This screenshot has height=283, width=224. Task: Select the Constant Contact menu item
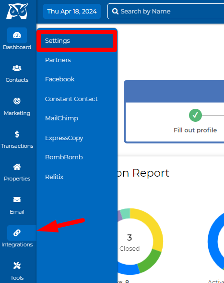71,99
